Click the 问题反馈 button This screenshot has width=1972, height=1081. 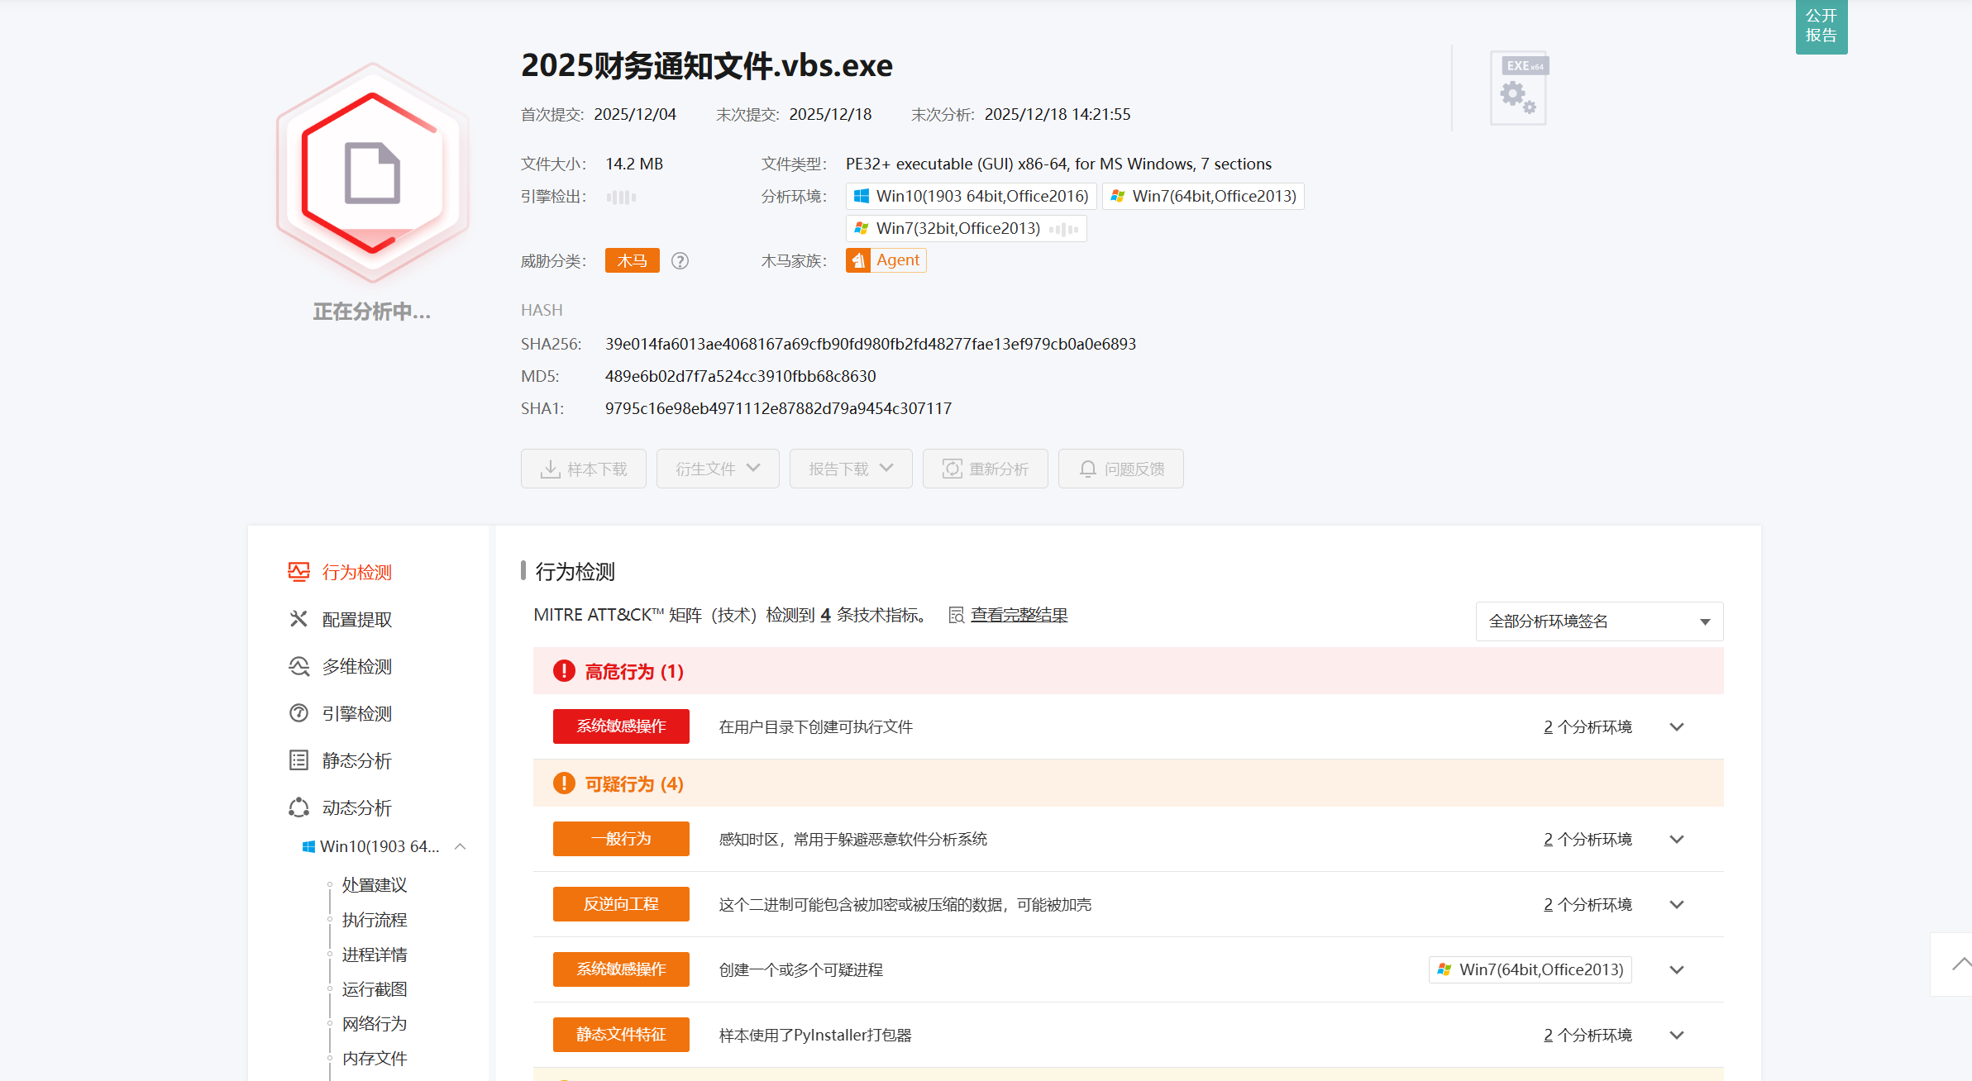coord(1121,469)
